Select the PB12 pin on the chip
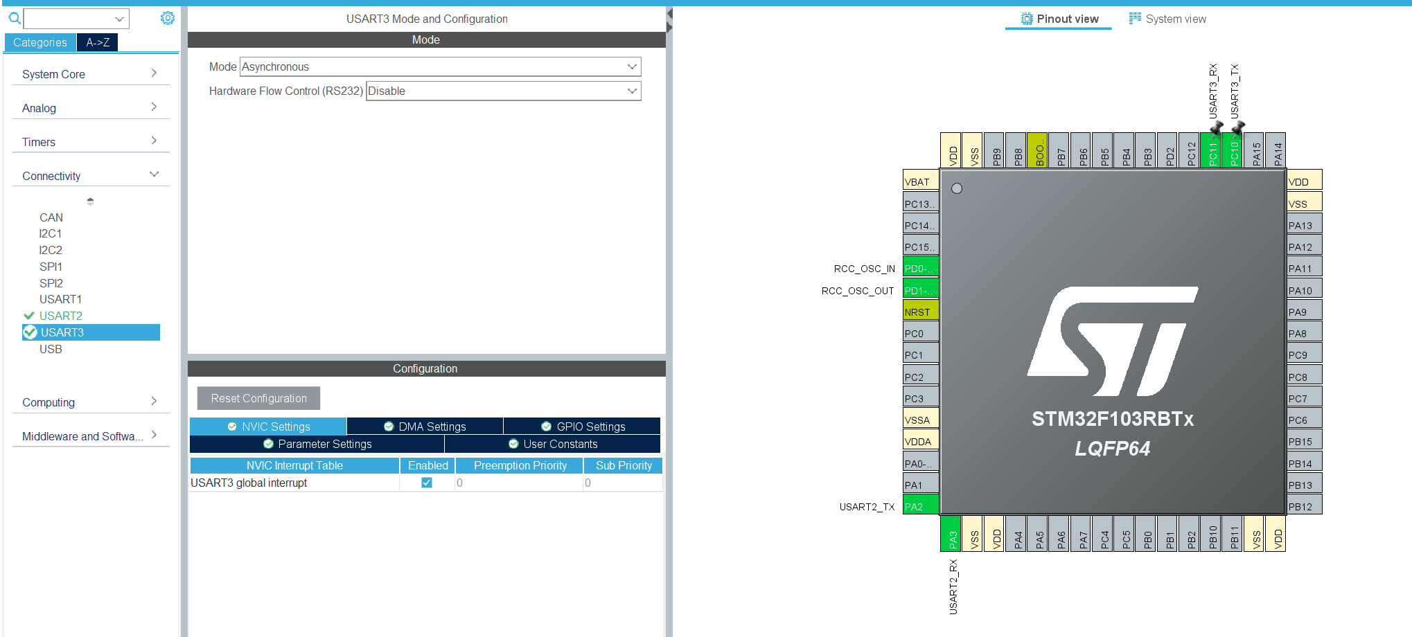The width and height of the screenshot is (1412, 637). [1305, 505]
